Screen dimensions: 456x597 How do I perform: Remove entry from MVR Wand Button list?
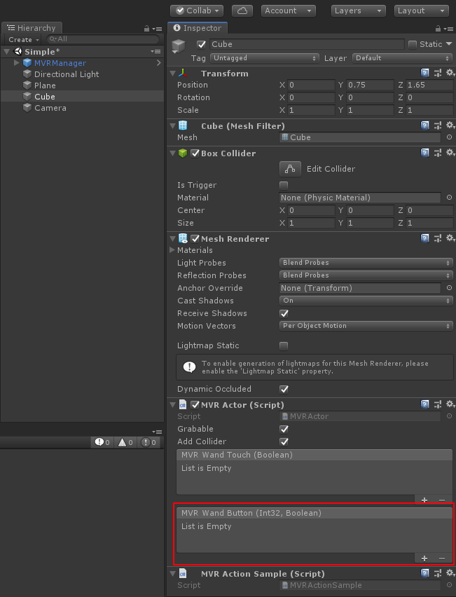click(x=442, y=558)
